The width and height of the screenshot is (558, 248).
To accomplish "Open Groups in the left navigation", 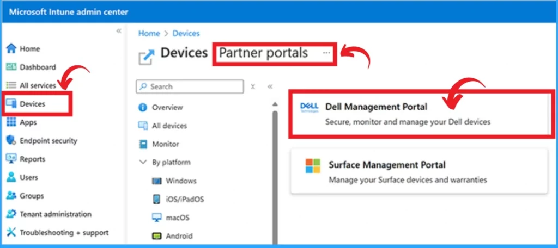I will 32,196.
